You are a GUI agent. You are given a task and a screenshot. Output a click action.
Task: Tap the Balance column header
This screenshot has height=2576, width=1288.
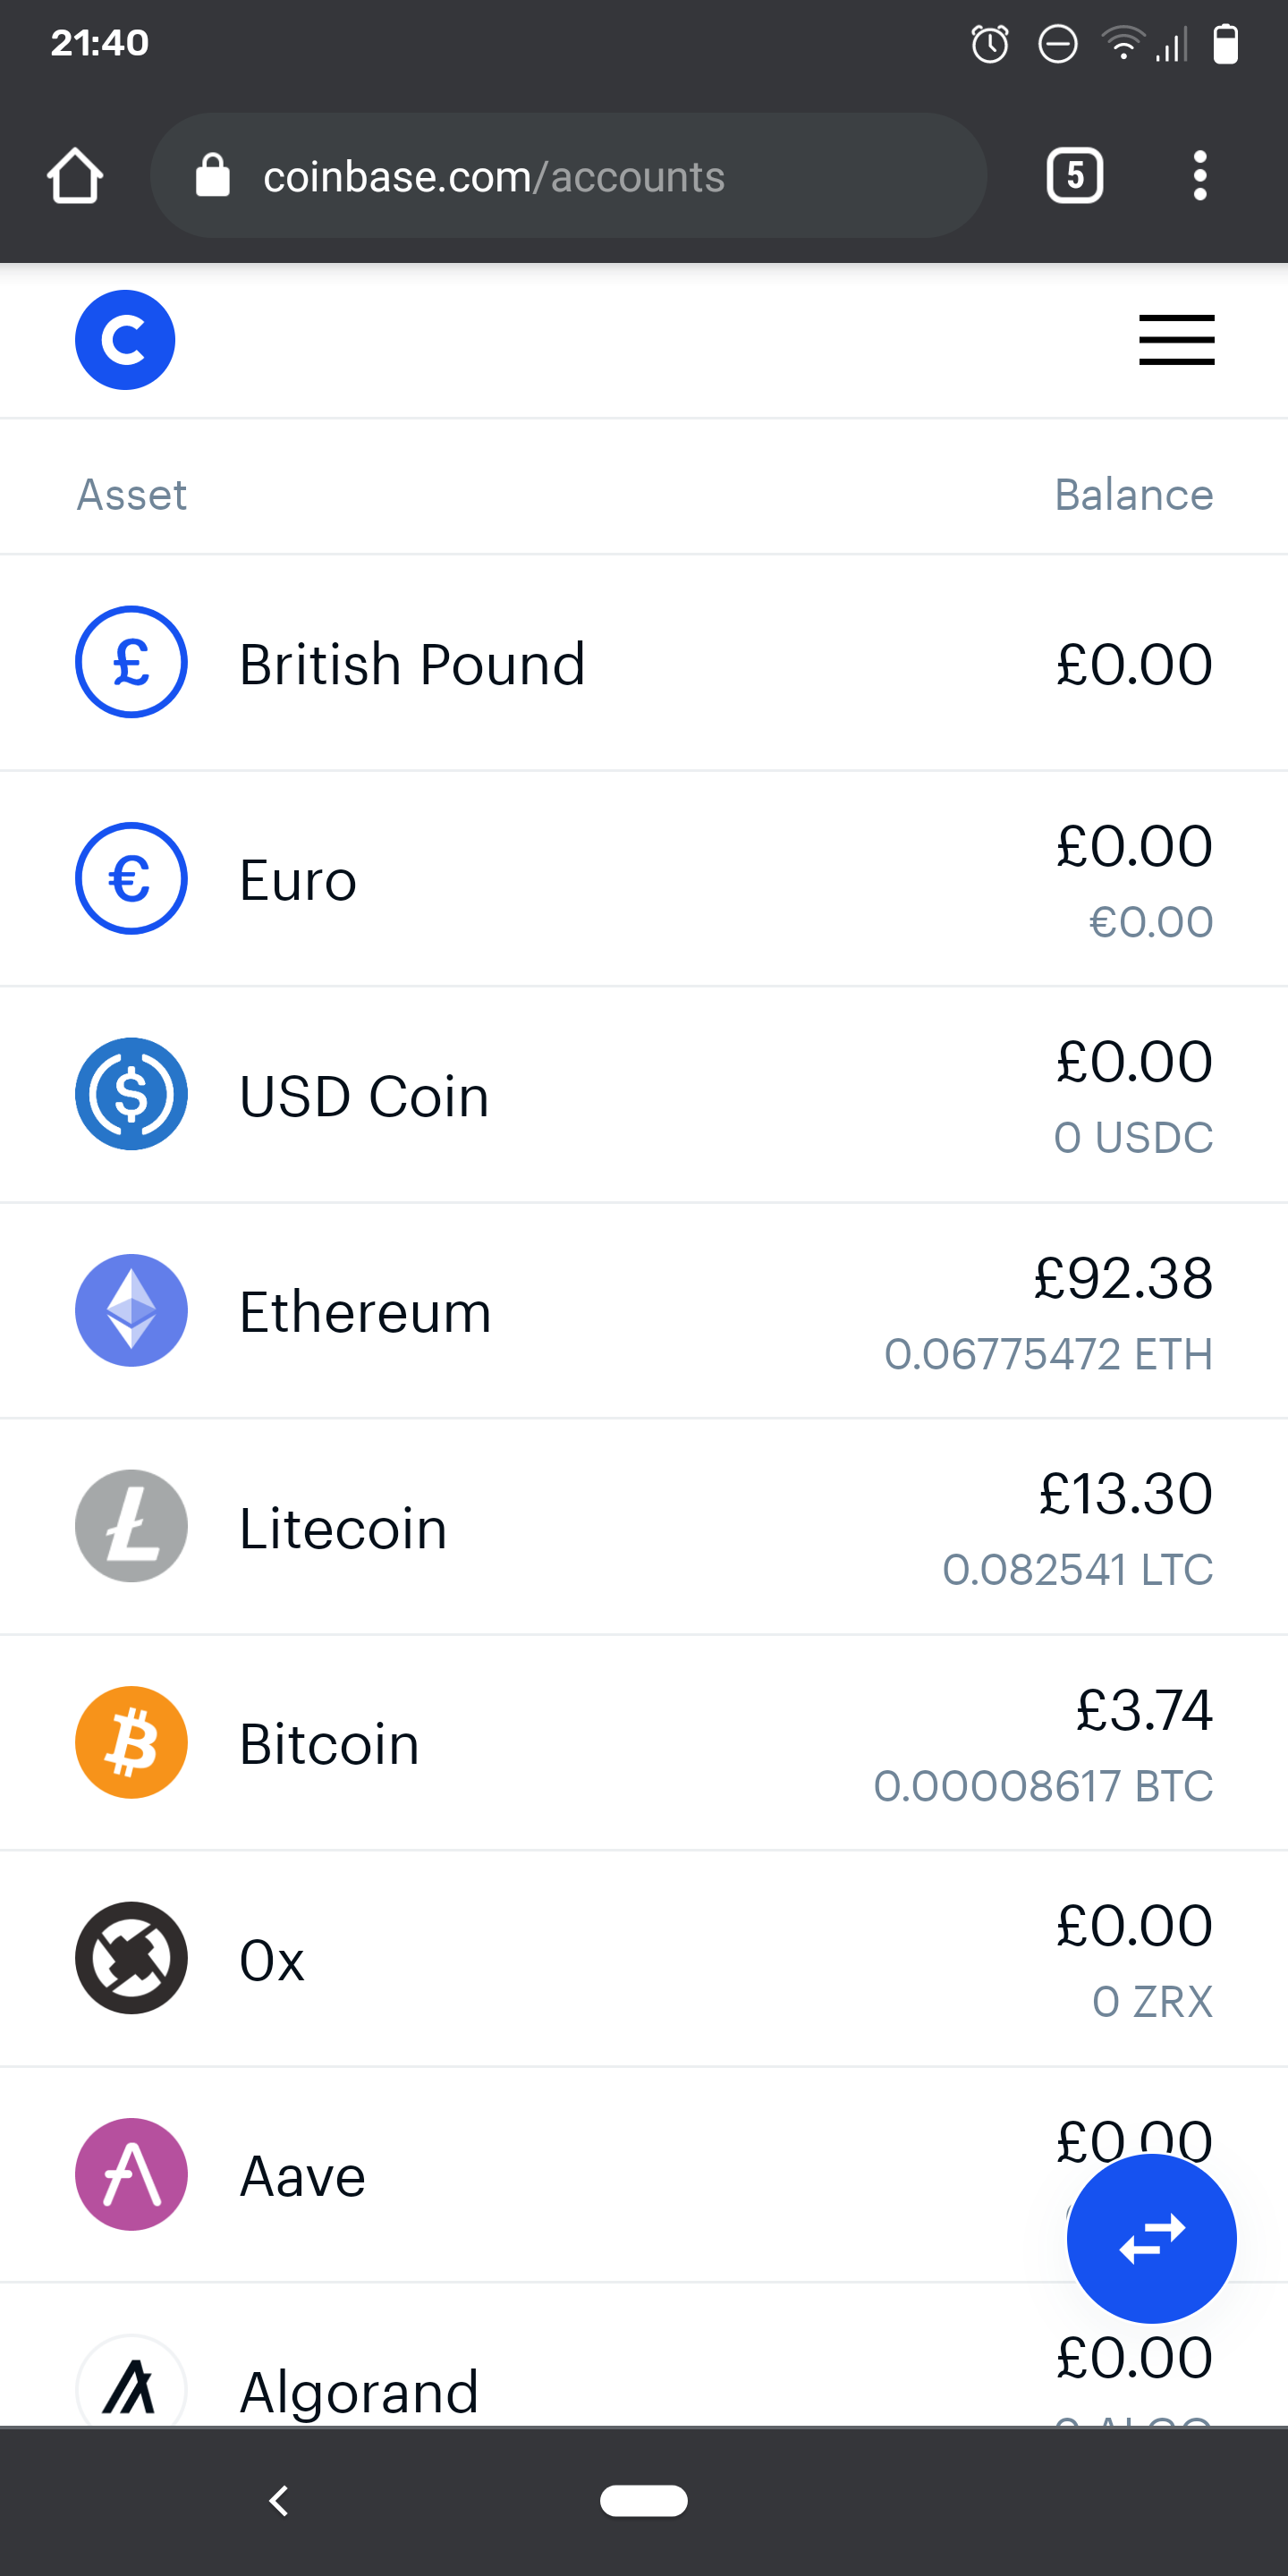(x=1133, y=495)
